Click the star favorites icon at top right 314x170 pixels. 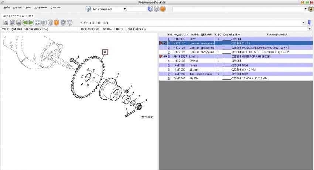(x=311, y=9)
